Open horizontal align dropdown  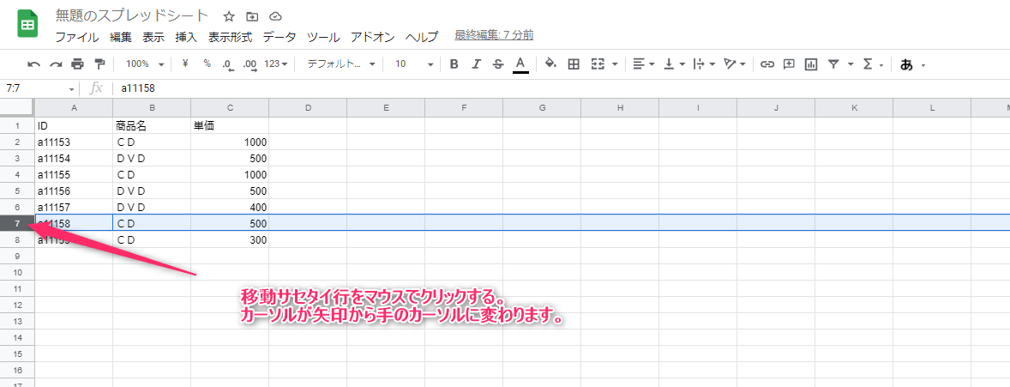[x=644, y=63]
